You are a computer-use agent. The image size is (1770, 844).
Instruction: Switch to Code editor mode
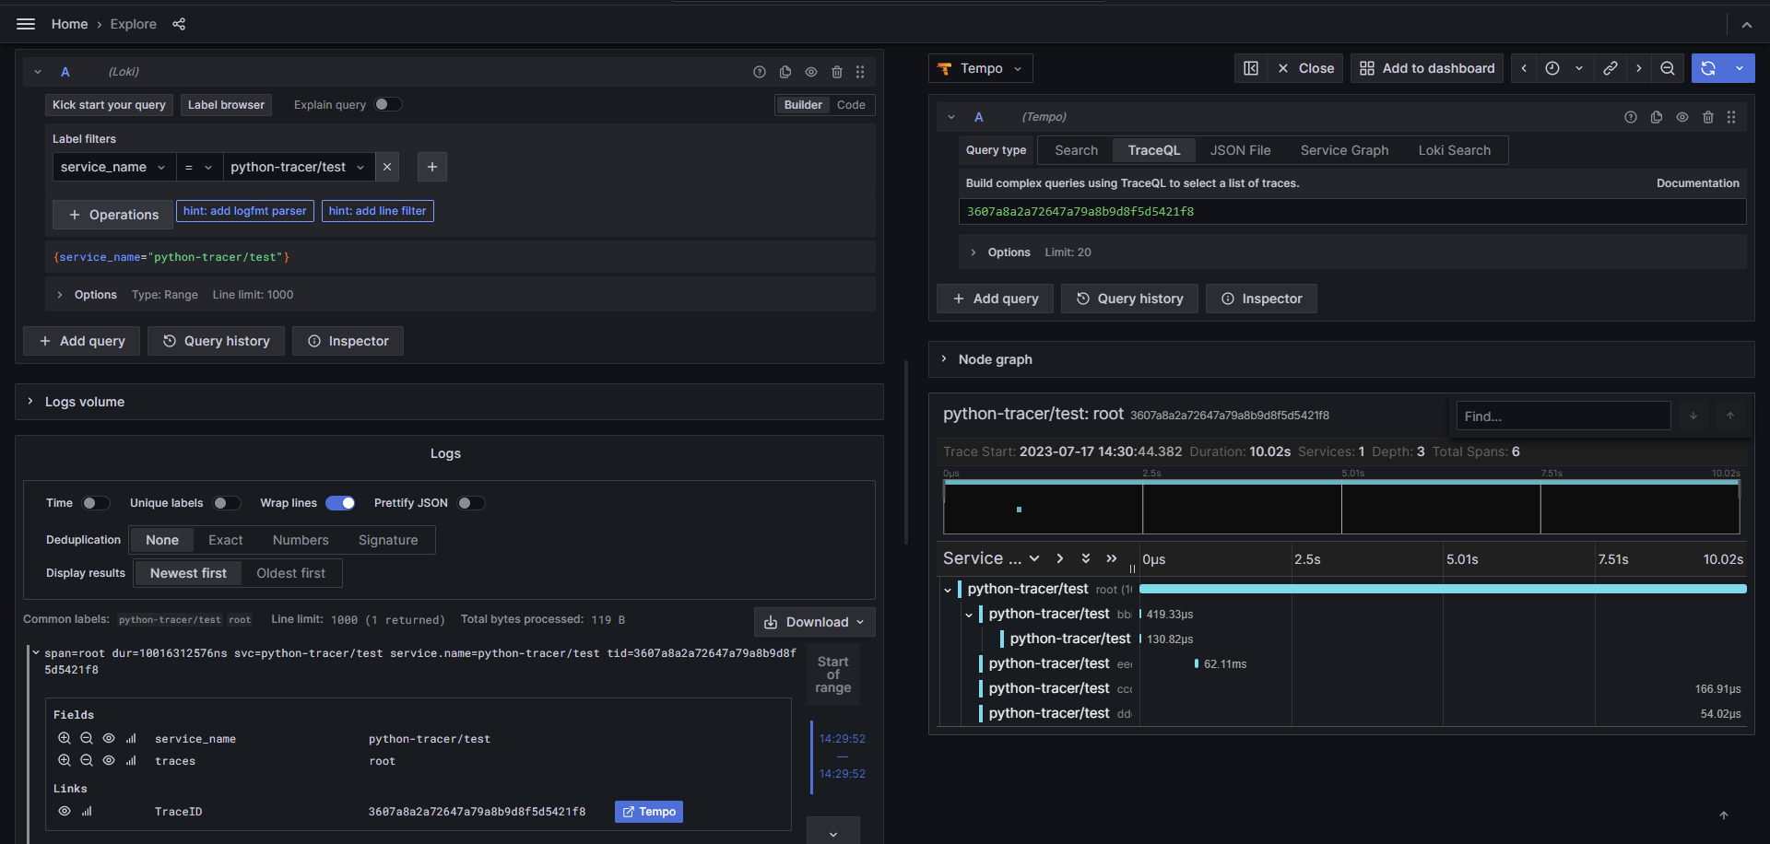point(851,105)
